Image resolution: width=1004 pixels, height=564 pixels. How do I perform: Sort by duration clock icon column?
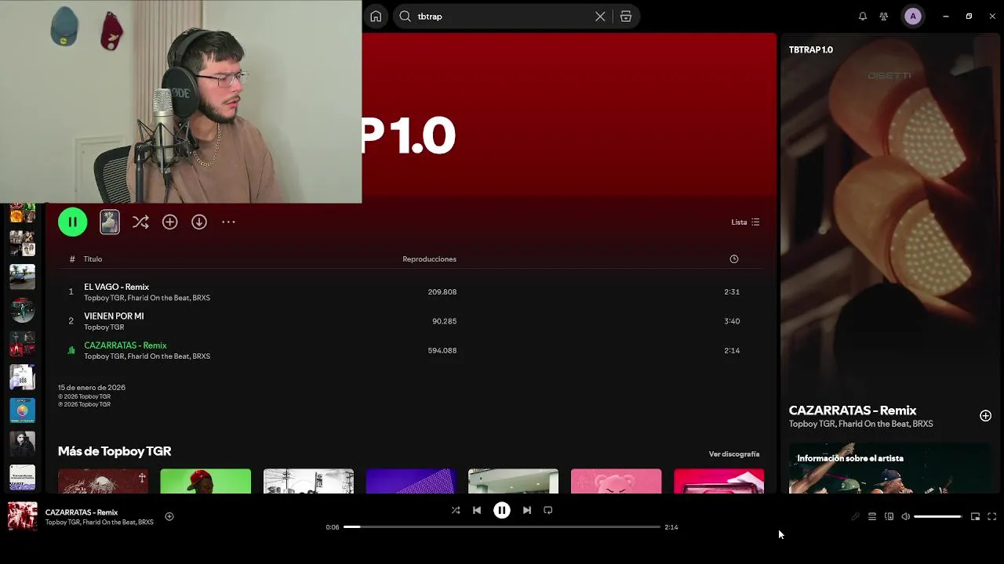point(734,259)
